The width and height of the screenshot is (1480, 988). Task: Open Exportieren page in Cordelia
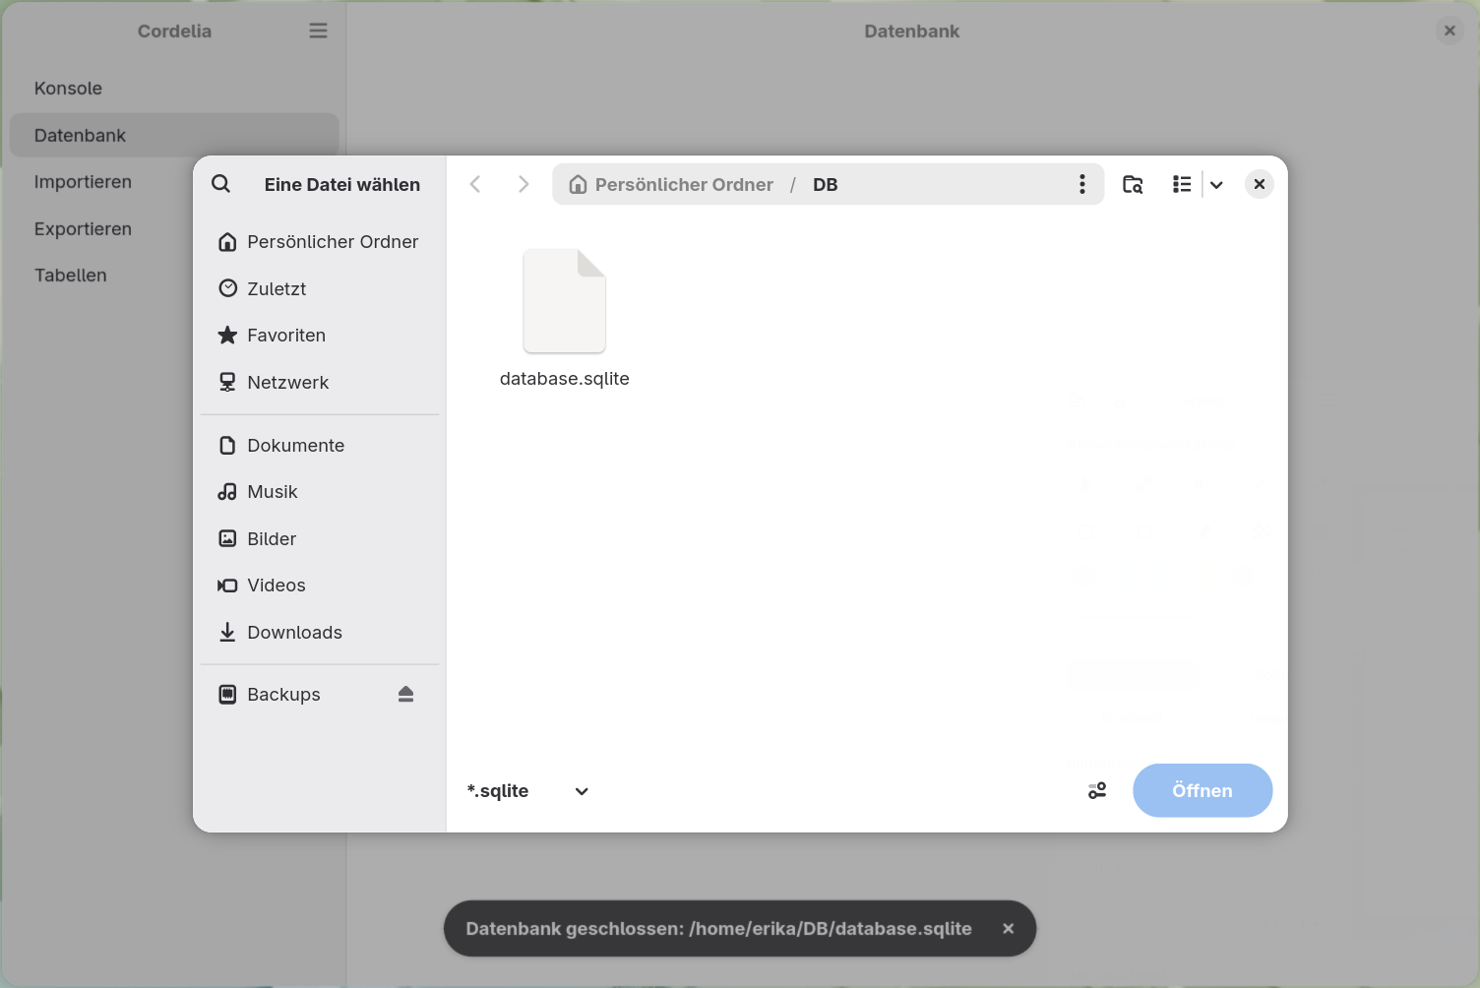pos(174,228)
